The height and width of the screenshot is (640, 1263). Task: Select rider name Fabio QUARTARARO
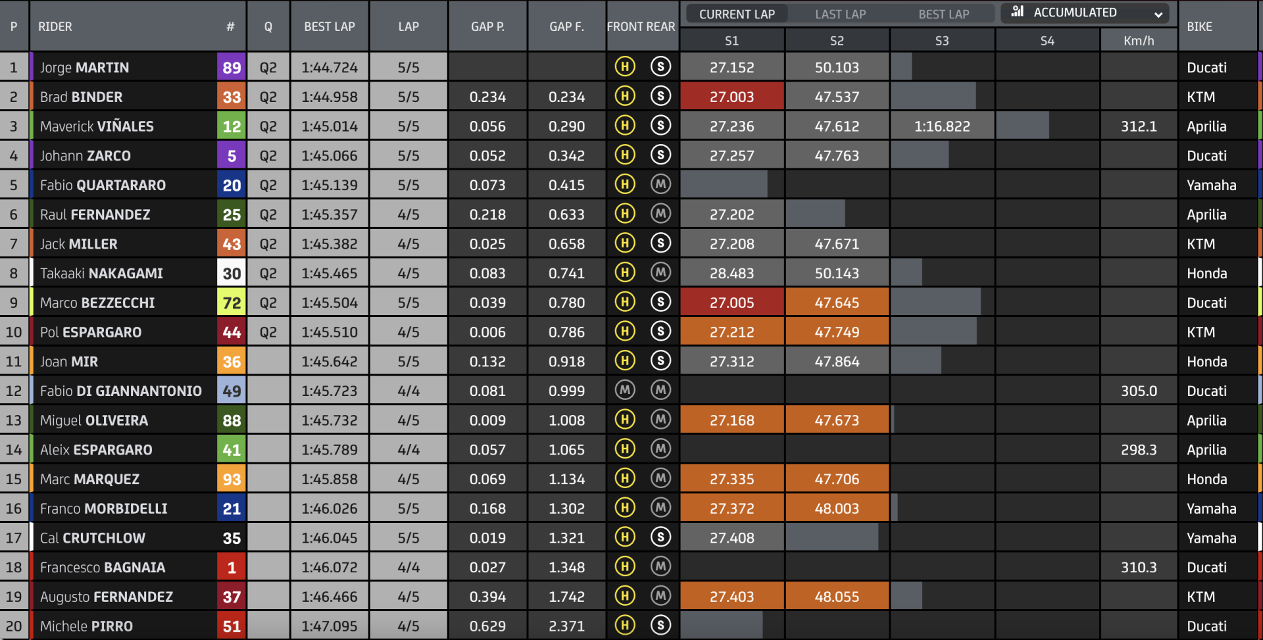click(103, 185)
